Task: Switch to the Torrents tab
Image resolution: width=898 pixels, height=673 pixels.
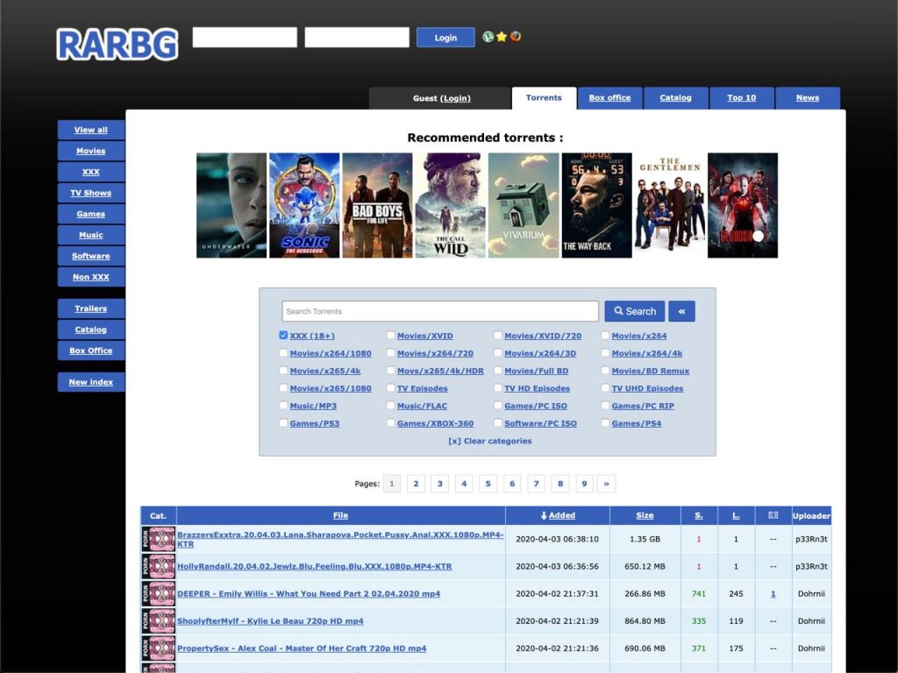Action: (x=544, y=98)
